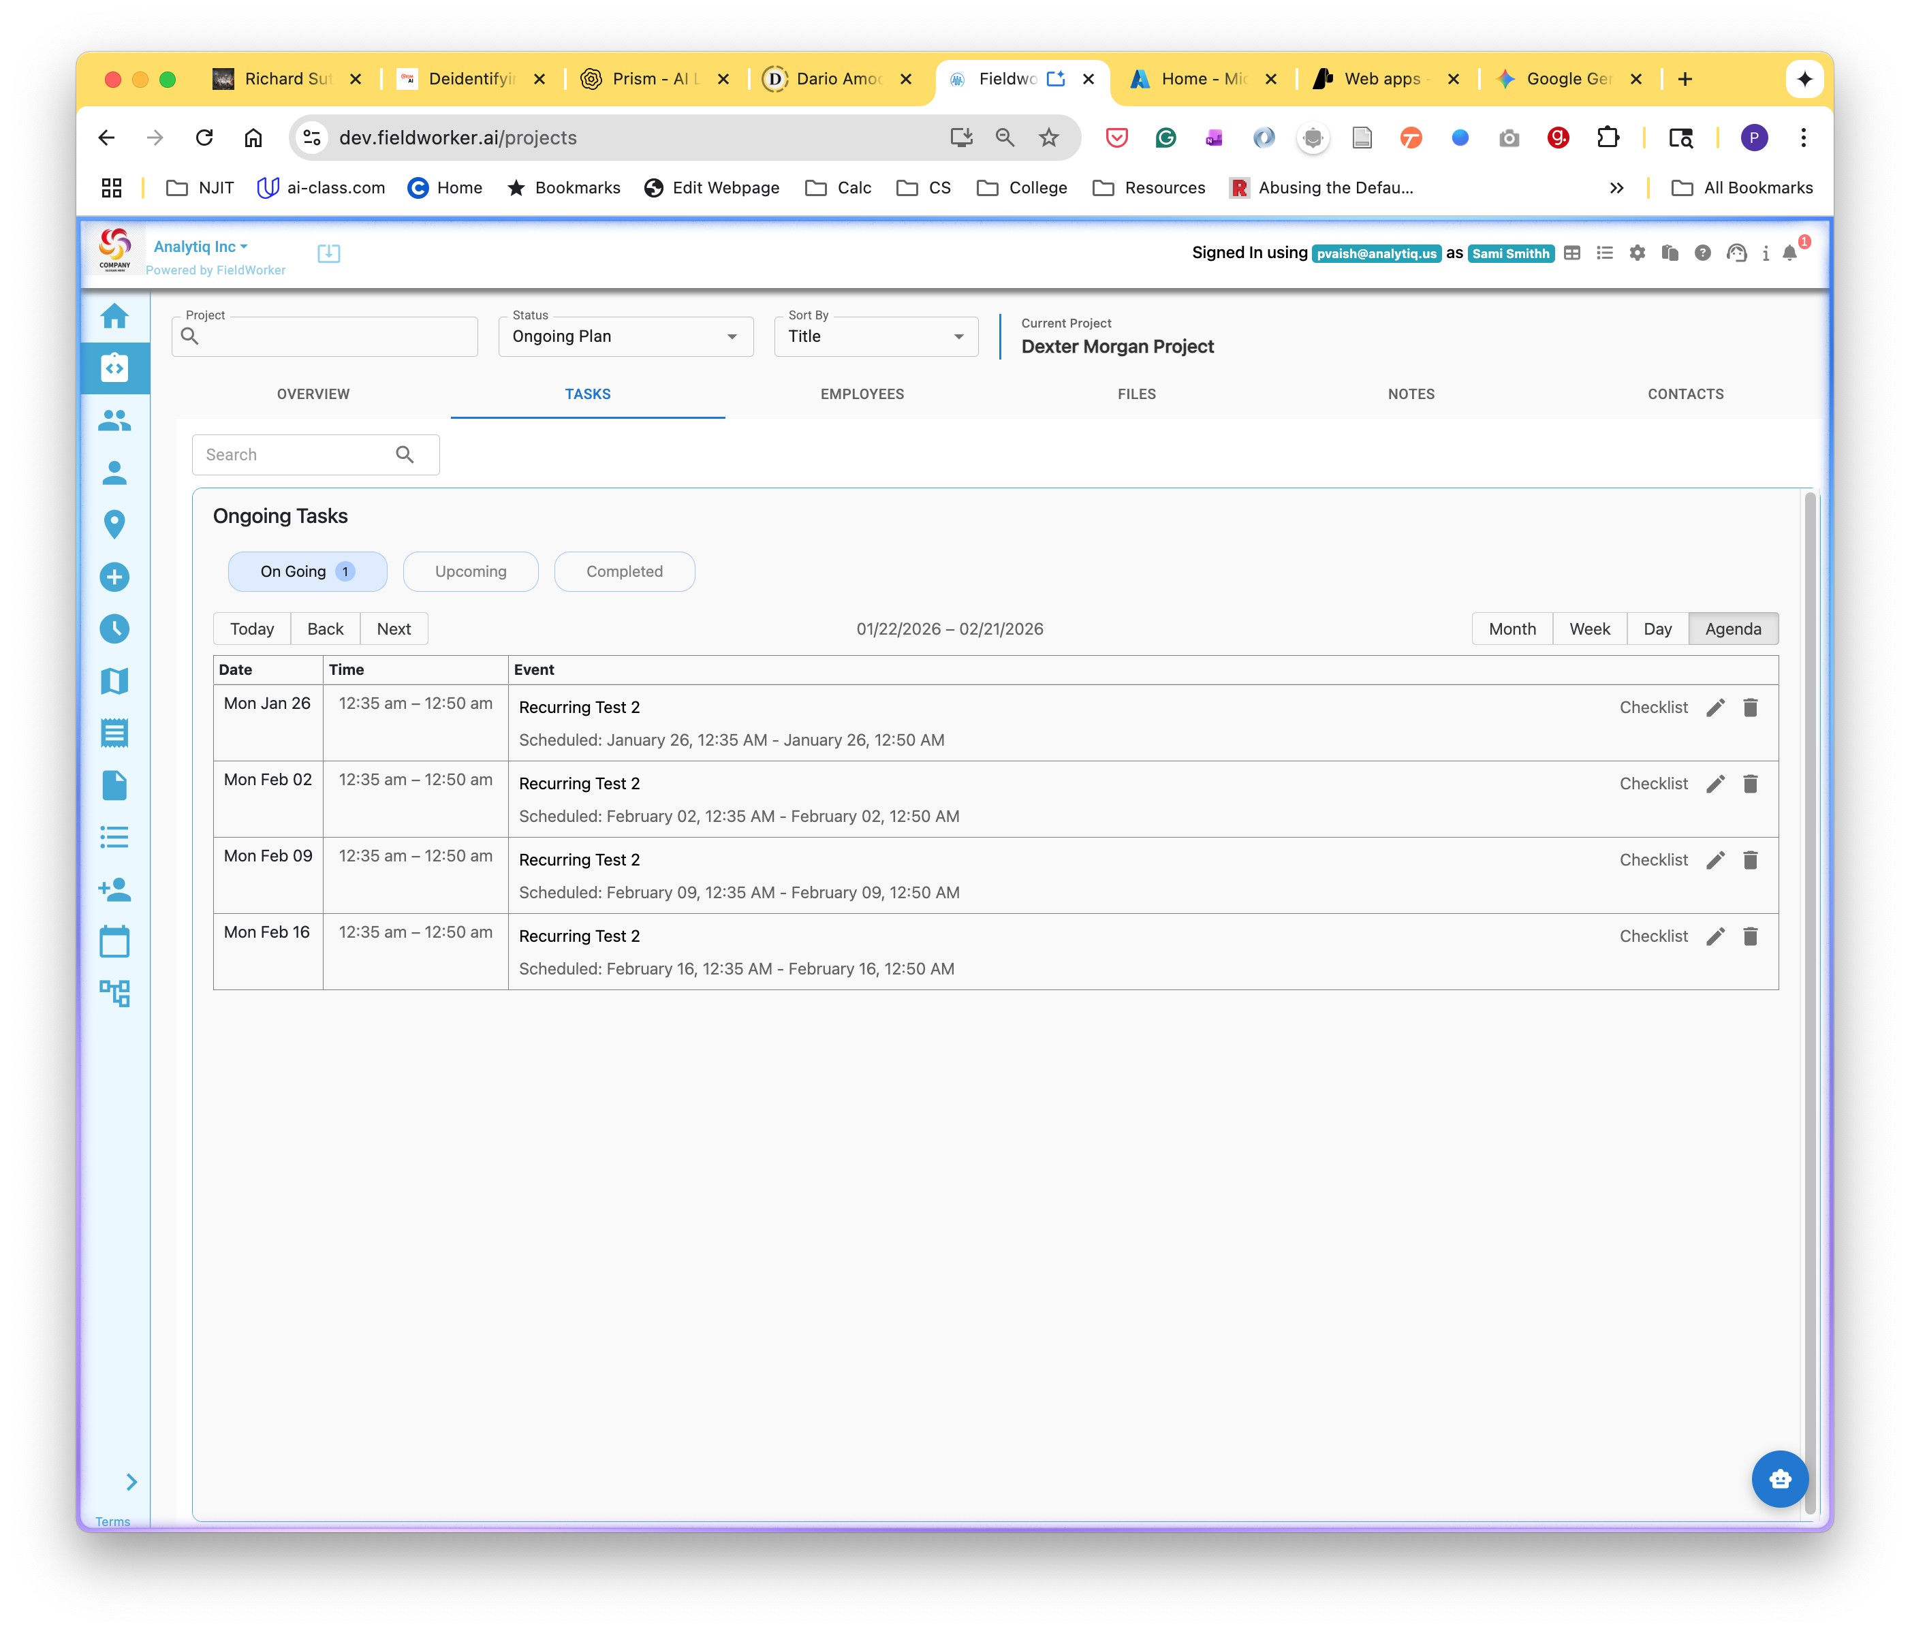Open the chatbot assistant floating button
This screenshot has width=1910, height=1633.
[x=1779, y=1479]
